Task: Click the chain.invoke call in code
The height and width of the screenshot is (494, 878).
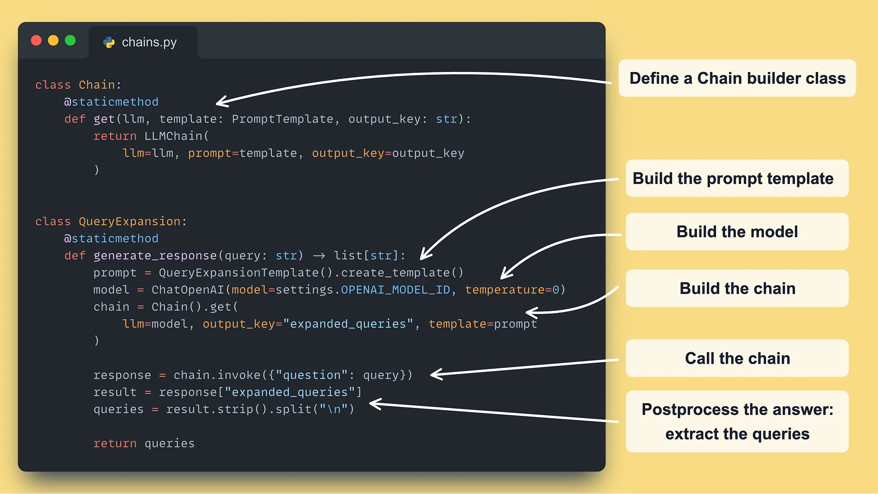Action: (217, 375)
